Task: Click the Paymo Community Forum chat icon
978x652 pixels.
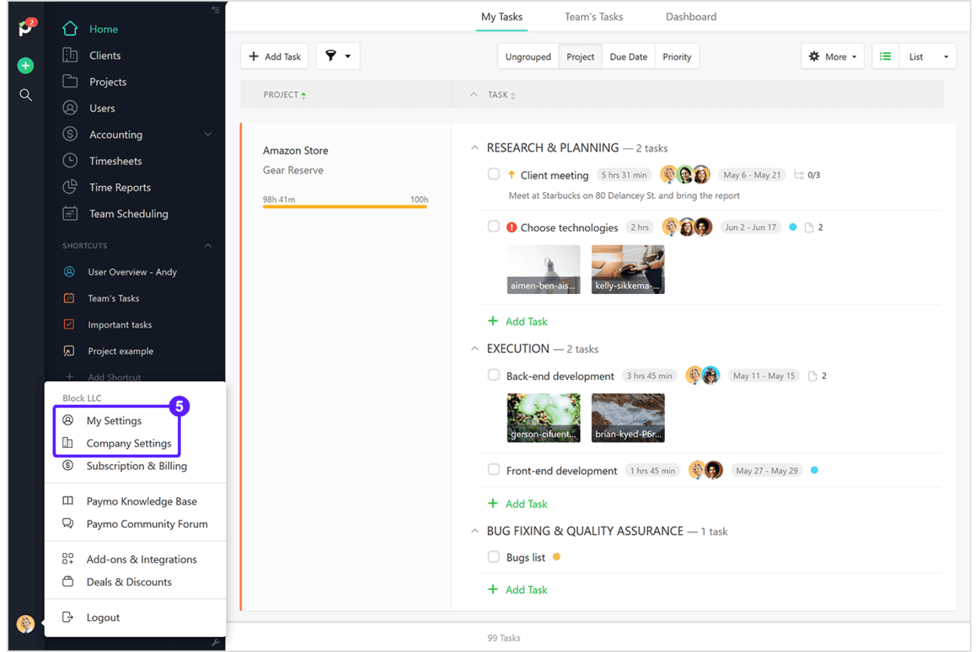Action: tap(67, 523)
